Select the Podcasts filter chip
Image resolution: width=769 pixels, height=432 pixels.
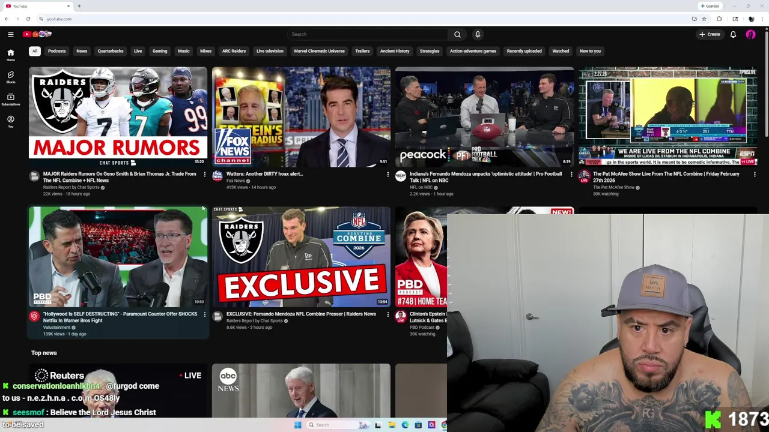(x=57, y=51)
